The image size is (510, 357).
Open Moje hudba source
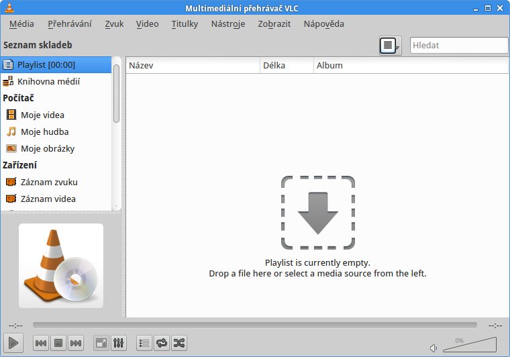point(56,132)
